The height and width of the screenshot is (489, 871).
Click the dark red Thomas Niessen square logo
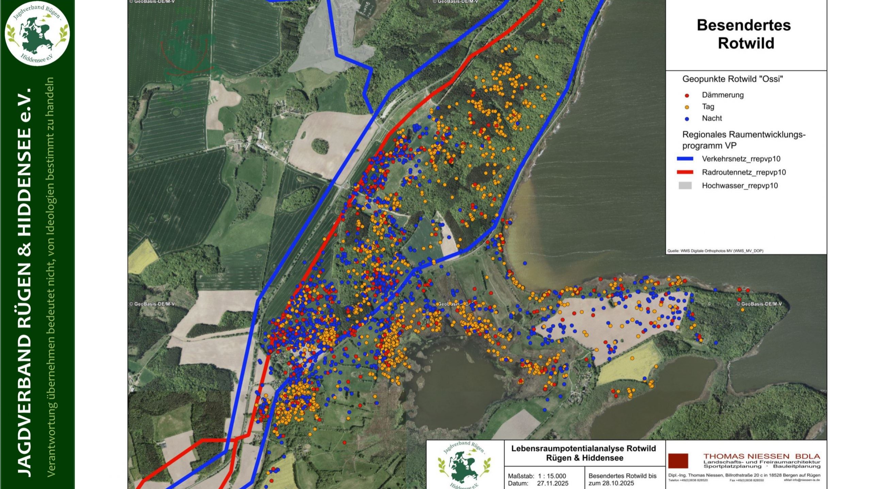(678, 461)
